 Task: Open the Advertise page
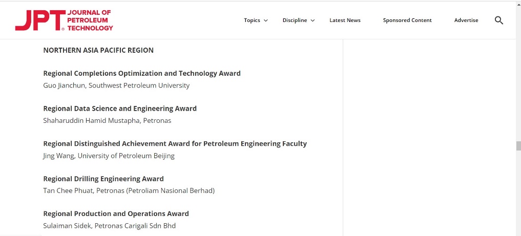pyautogui.click(x=466, y=20)
